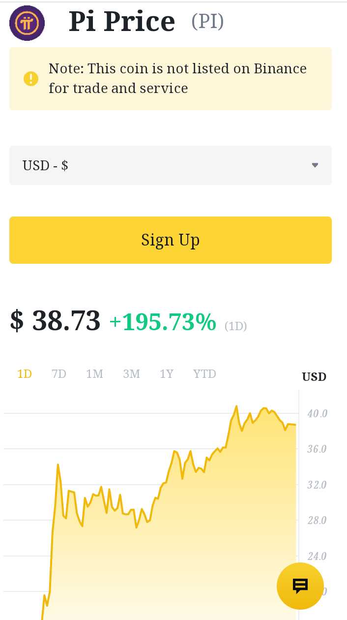This screenshot has height=620, width=347.
Task: Click the (1D) label beside percentage
Action: [235, 326]
